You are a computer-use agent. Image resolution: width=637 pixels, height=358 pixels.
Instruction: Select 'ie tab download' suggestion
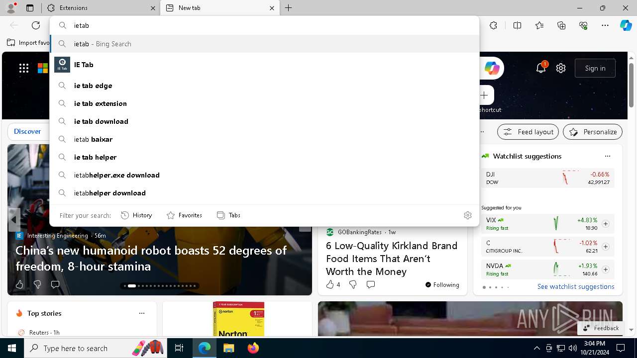265,121
